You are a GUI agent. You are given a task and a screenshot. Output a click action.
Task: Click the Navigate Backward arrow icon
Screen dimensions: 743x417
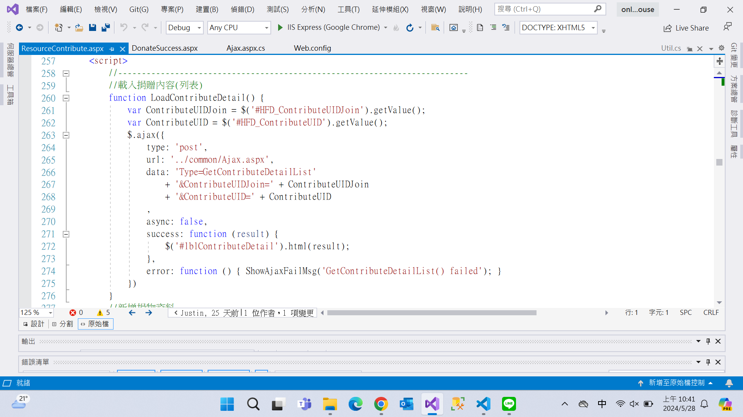point(19,27)
